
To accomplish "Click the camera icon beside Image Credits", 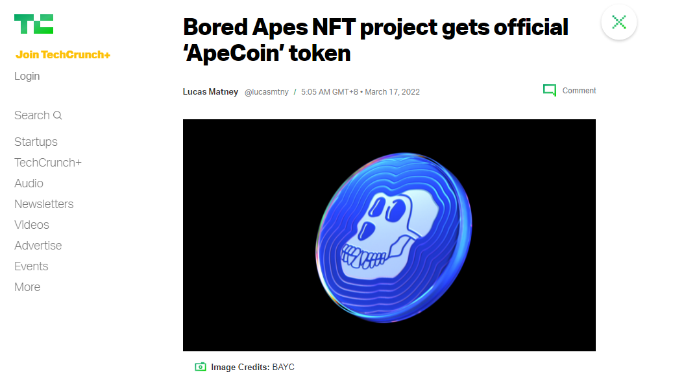I will pos(201,367).
